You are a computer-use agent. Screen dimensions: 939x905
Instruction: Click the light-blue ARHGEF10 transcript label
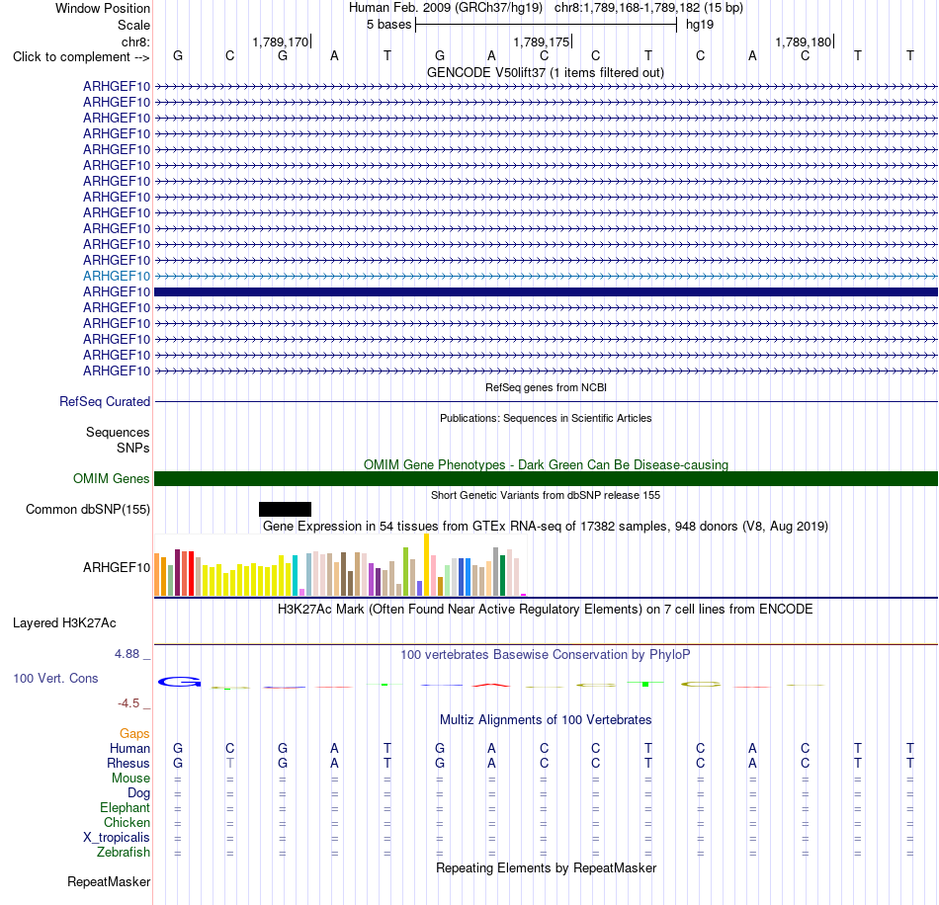[x=117, y=276]
